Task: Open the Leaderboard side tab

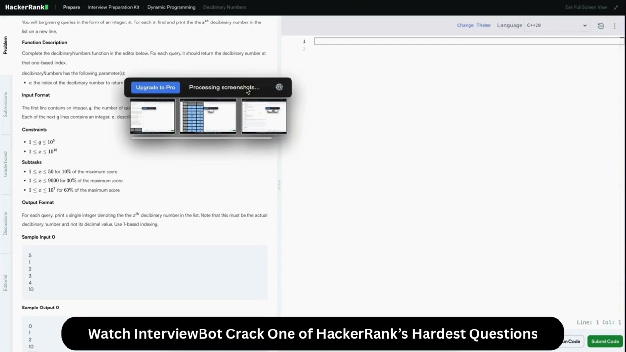Action: (6, 164)
